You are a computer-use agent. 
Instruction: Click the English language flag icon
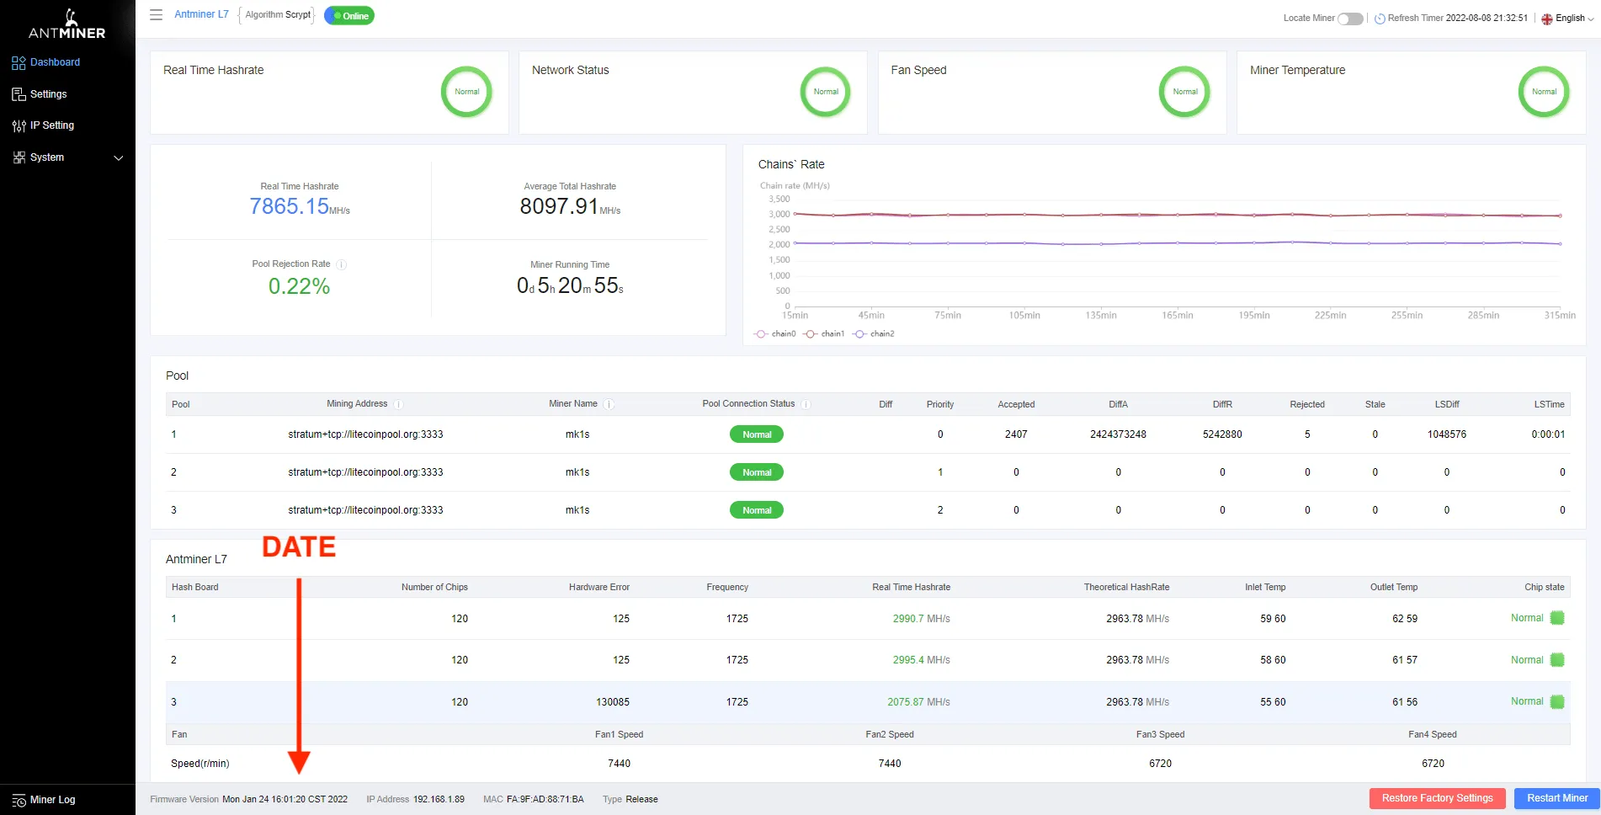tap(1547, 19)
